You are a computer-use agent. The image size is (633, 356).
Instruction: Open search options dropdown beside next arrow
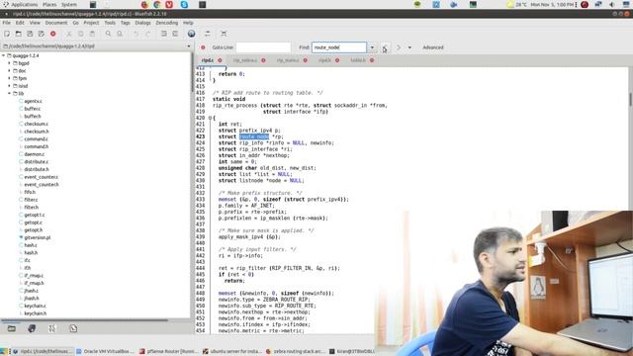[x=409, y=47]
